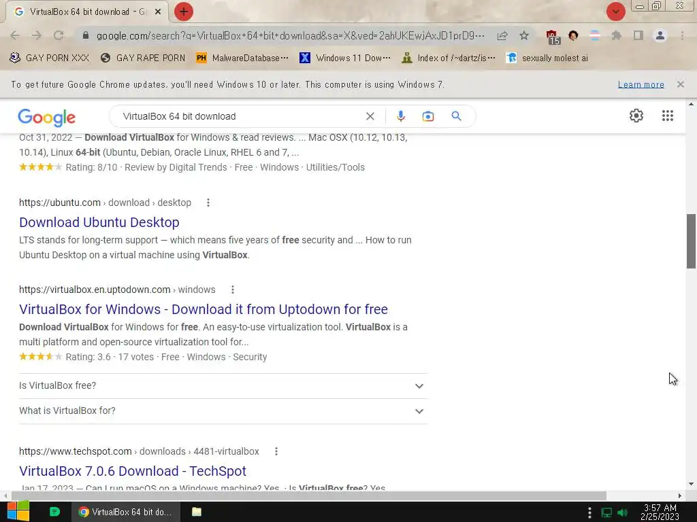697x522 pixels.
Task: Click Learn more in the Chrome update notice
Action: coord(641,84)
